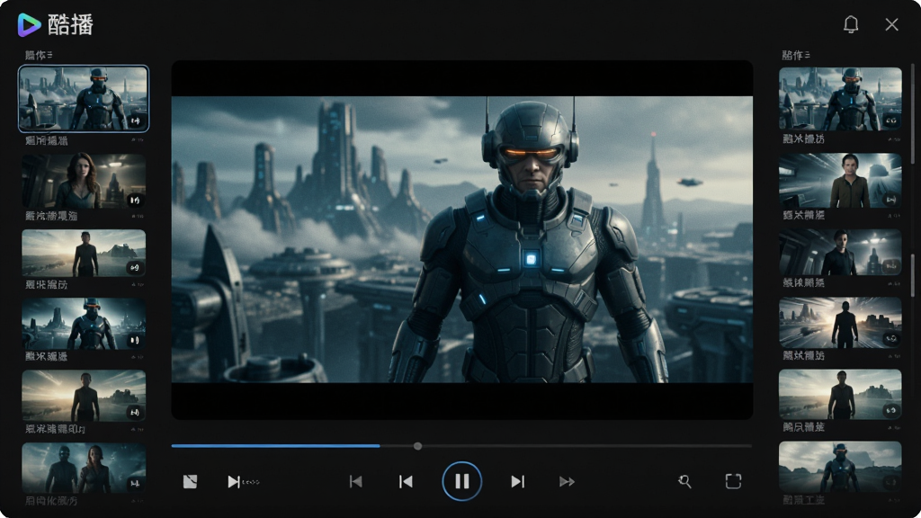Image resolution: width=921 pixels, height=518 pixels.
Task: Jump to the next track
Action: [517, 482]
